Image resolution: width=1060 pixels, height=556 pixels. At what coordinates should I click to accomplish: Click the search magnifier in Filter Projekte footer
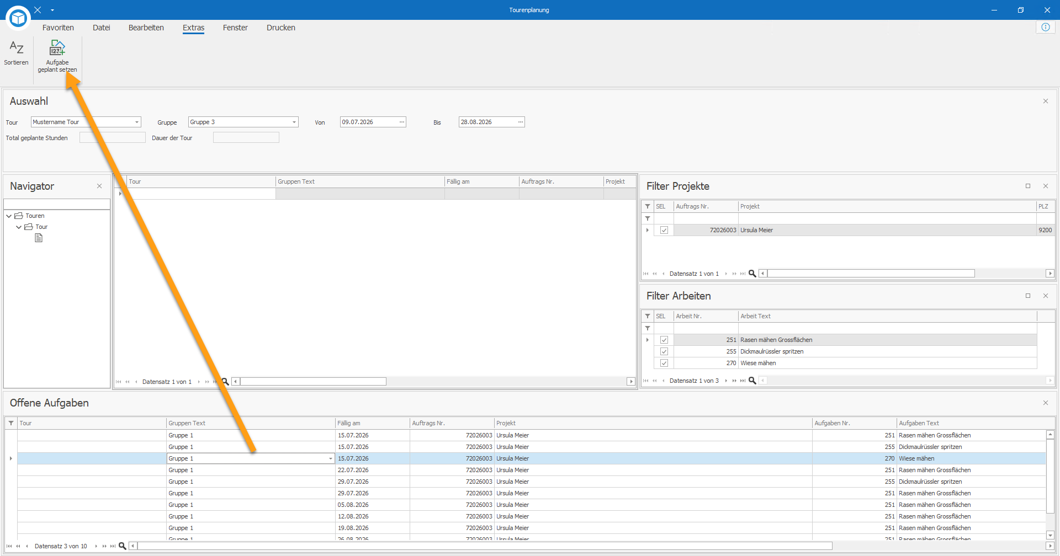tap(752, 274)
